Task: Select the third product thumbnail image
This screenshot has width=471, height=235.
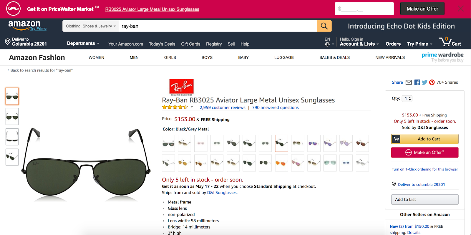Action: pyautogui.click(x=12, y=137)
